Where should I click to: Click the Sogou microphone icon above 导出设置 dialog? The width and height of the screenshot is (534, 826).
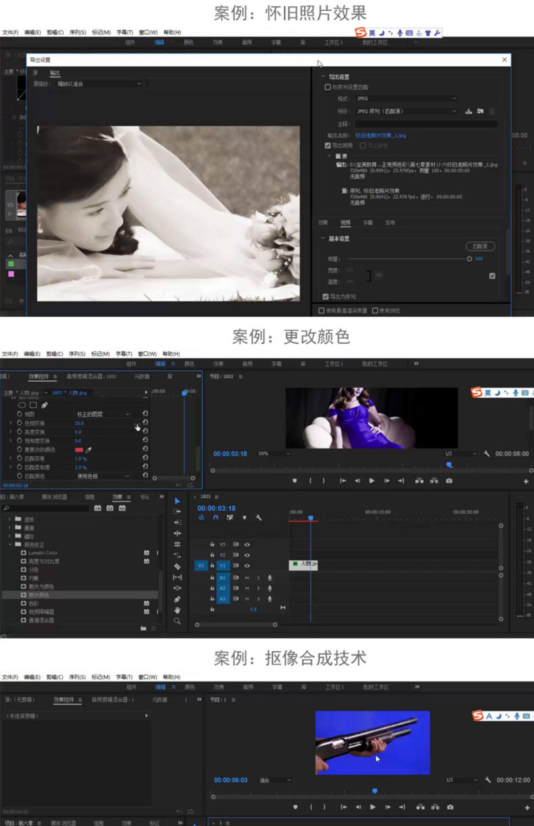click(x=400, y=33)
